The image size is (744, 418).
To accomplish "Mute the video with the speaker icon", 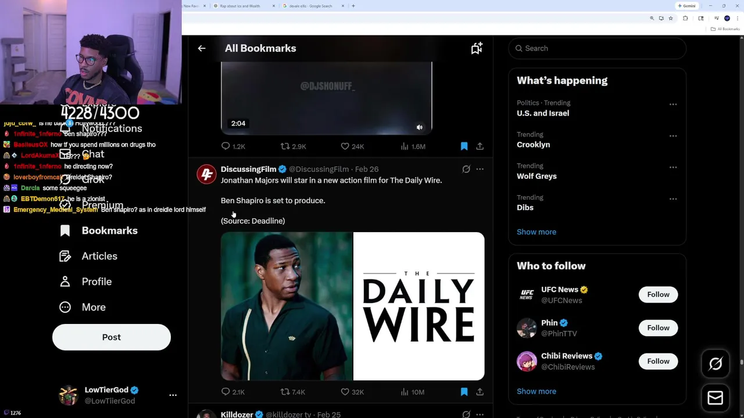I will 420,127.
